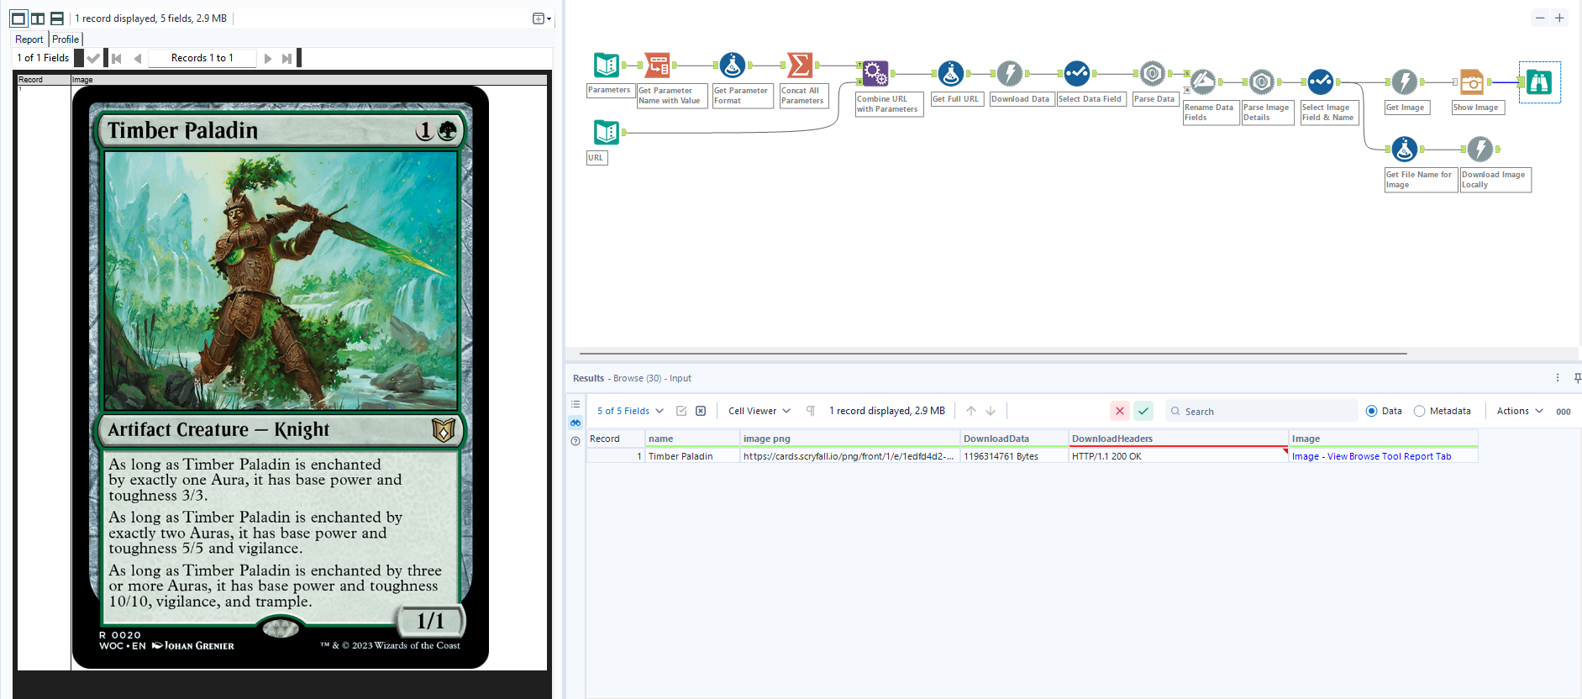Viewport: 1582px width, 699px height.
Task: Go to the first record page
Action: click(117, 58)
